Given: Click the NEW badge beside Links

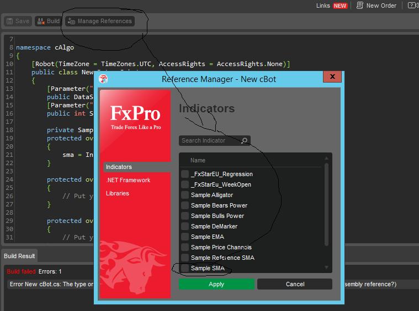Looking at the screenshot, I should pos(340,6).
